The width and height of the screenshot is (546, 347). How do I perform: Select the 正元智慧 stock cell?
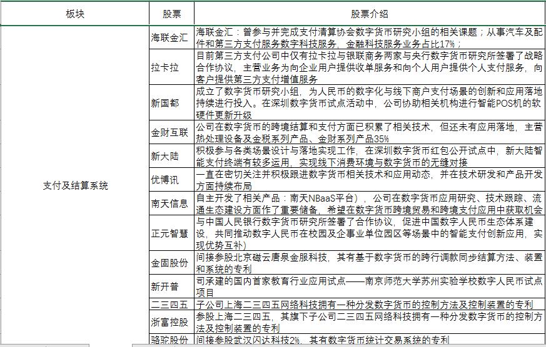171,232
